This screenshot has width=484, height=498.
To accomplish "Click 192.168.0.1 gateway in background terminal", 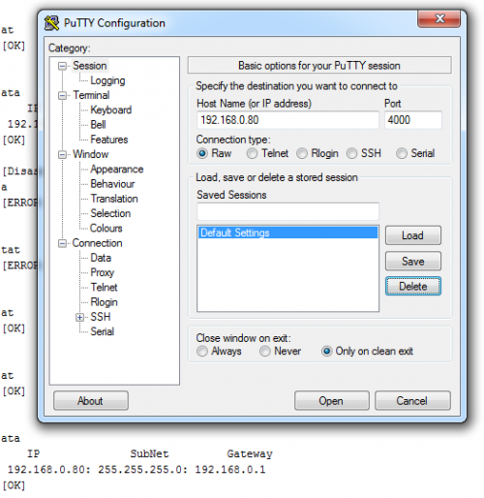I will pos(230,470).
